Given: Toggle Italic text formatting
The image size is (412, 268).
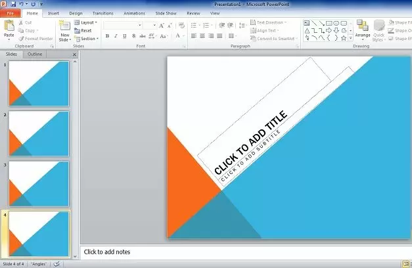Looking at the screenshot, I should [x=116, y=35].
